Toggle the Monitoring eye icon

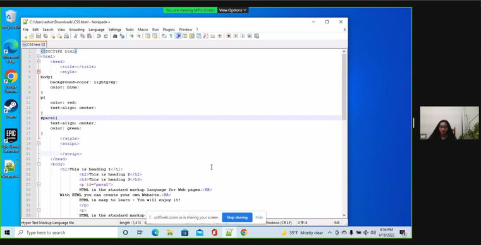click(219, 36)
